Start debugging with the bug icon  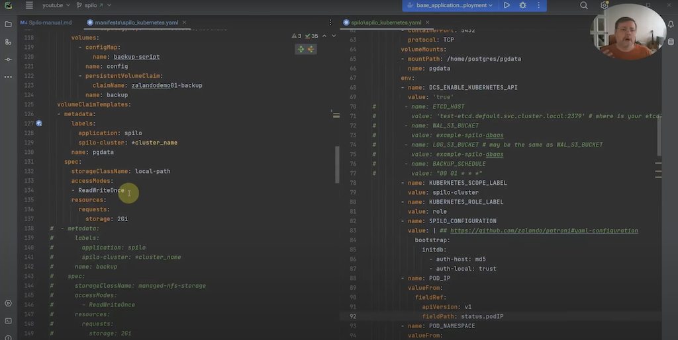pos(523,5)
